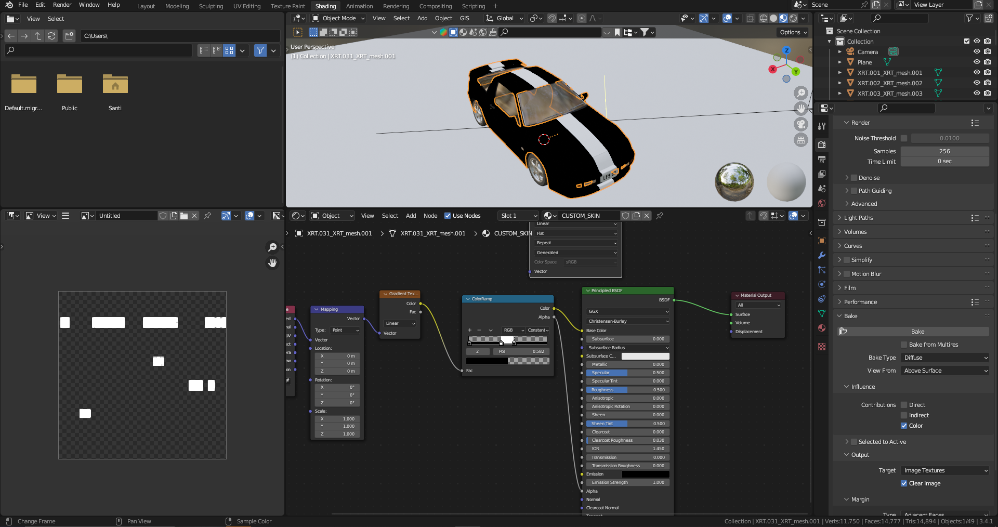
Task: Select the Santi folder
Action: [x=115, y=91]
